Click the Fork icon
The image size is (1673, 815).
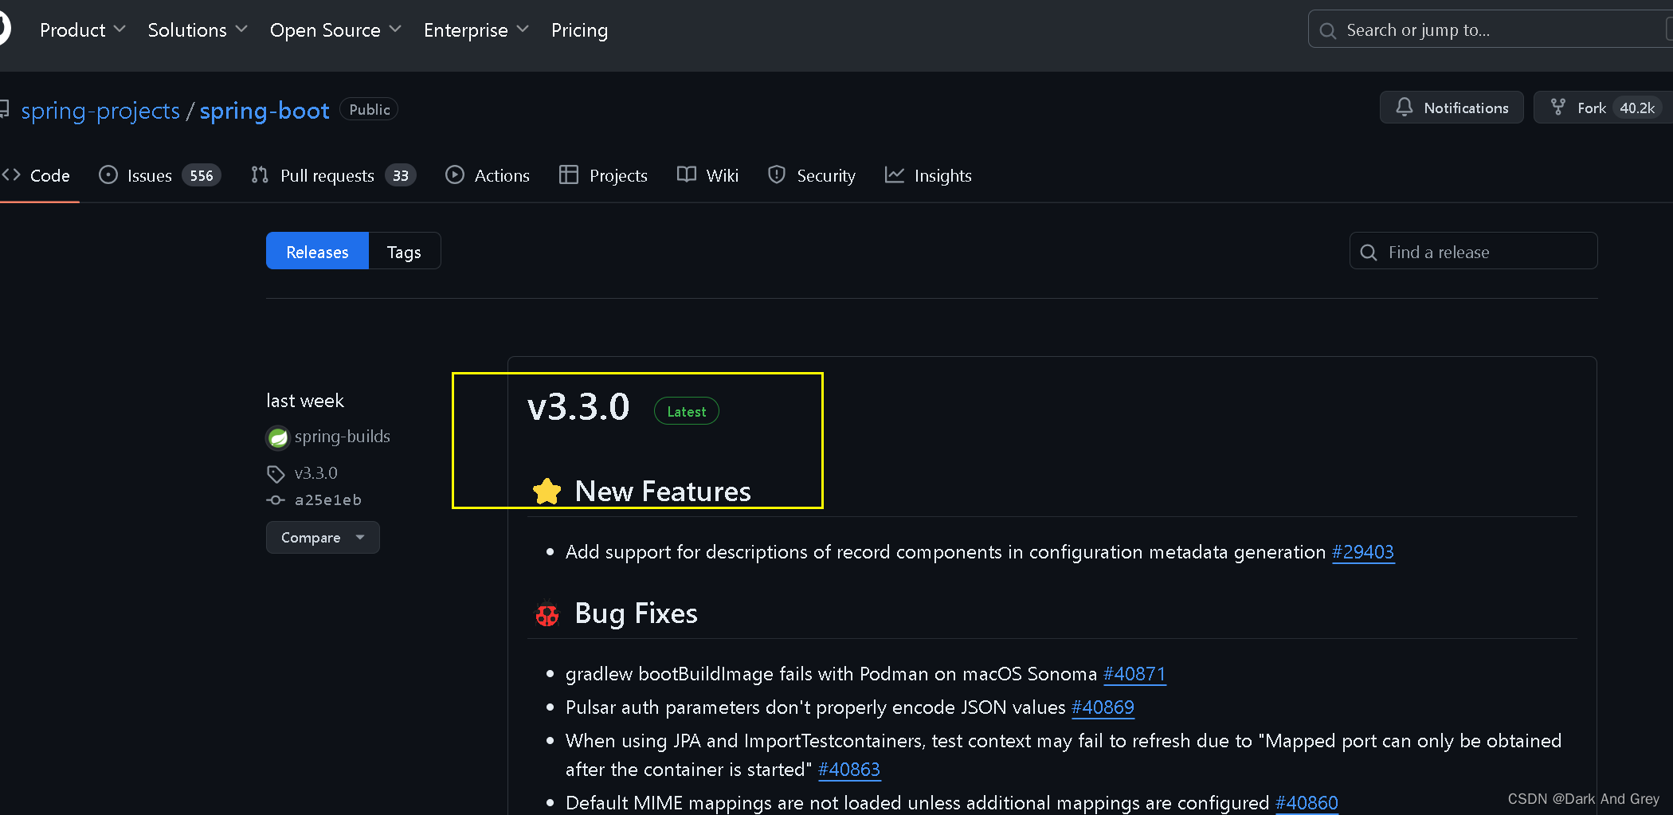(x=1558, y=107)
